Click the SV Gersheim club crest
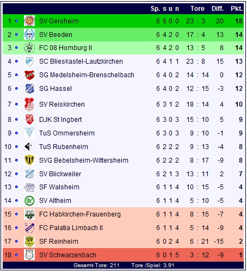 (29, 21)
